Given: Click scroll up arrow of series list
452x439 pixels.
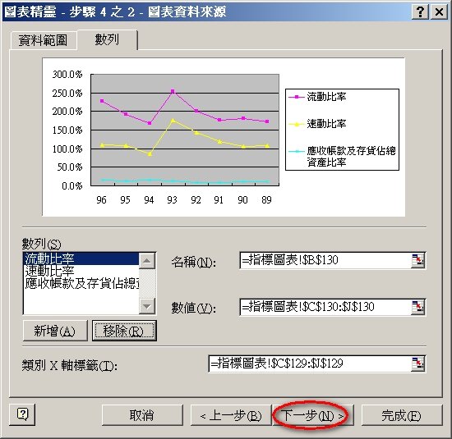Looking at the screenshot, I should point(147,261).
